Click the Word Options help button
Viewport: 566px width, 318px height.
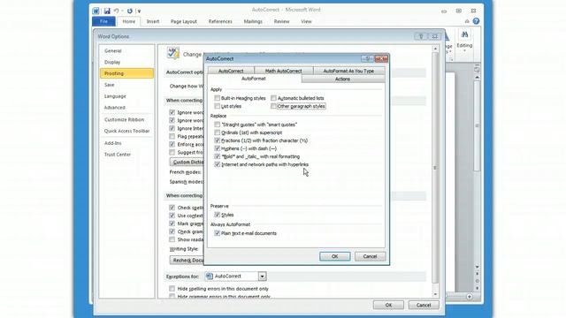tap(421, 36)
